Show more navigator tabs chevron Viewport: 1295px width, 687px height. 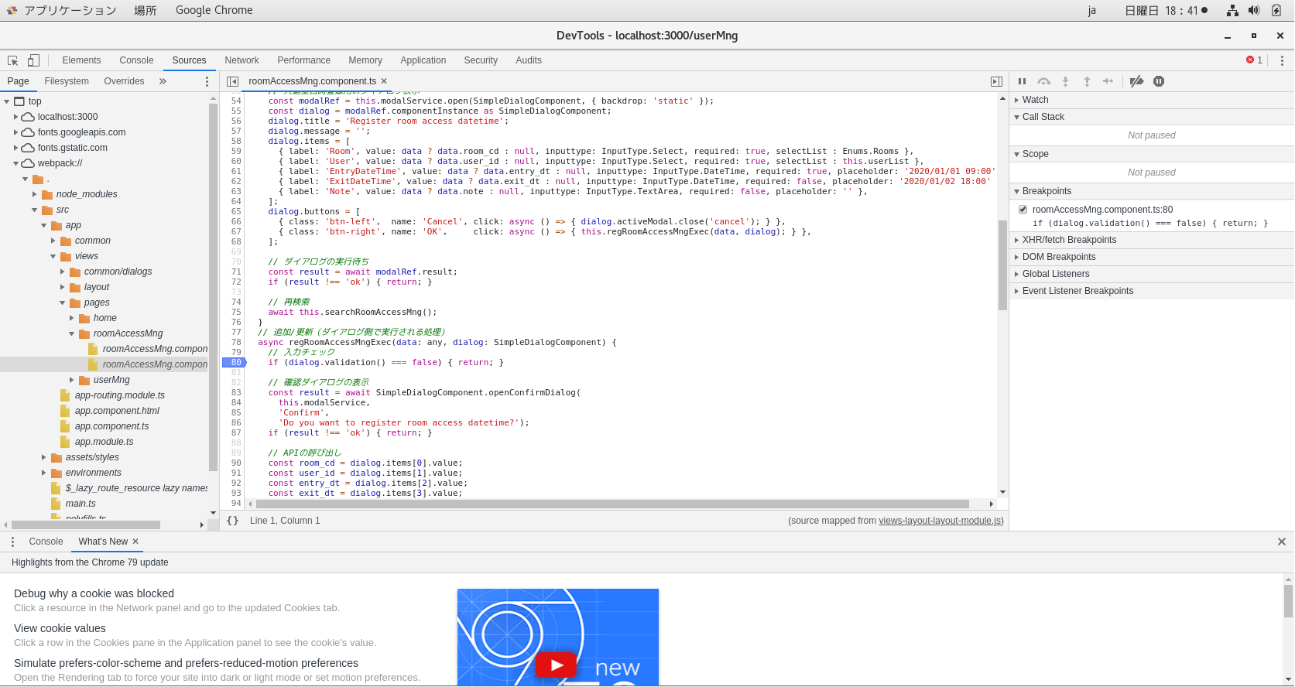click(x=163, y=81)
